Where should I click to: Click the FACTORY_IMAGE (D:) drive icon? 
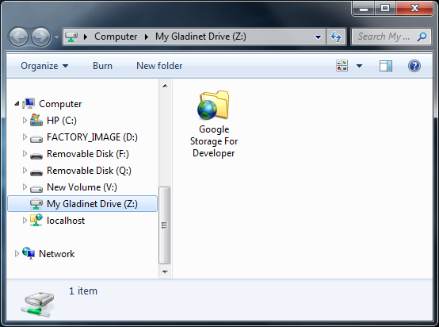tap(36, 138)
